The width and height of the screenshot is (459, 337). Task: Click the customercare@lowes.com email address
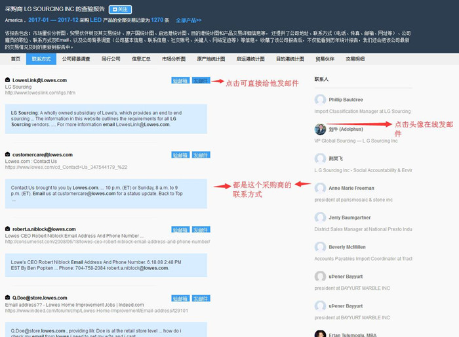pos(43,154)
